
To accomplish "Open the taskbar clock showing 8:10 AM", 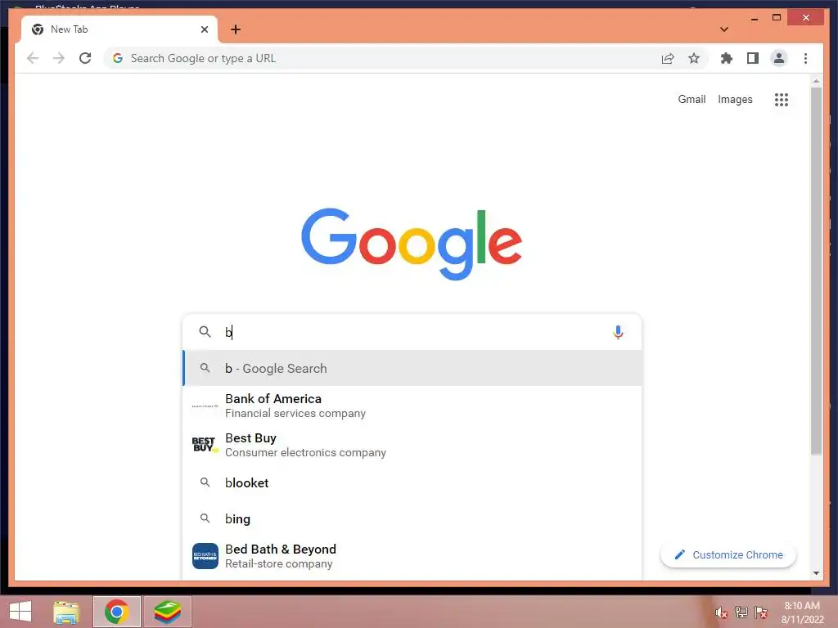I will [x=802, y=612].
